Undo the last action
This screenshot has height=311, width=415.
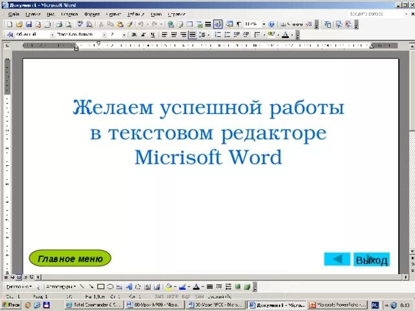pyautogui.click(x=141, y=25)
